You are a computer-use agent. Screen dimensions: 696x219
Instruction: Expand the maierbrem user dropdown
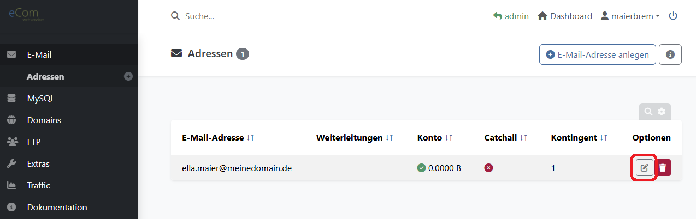click(630, 16)
